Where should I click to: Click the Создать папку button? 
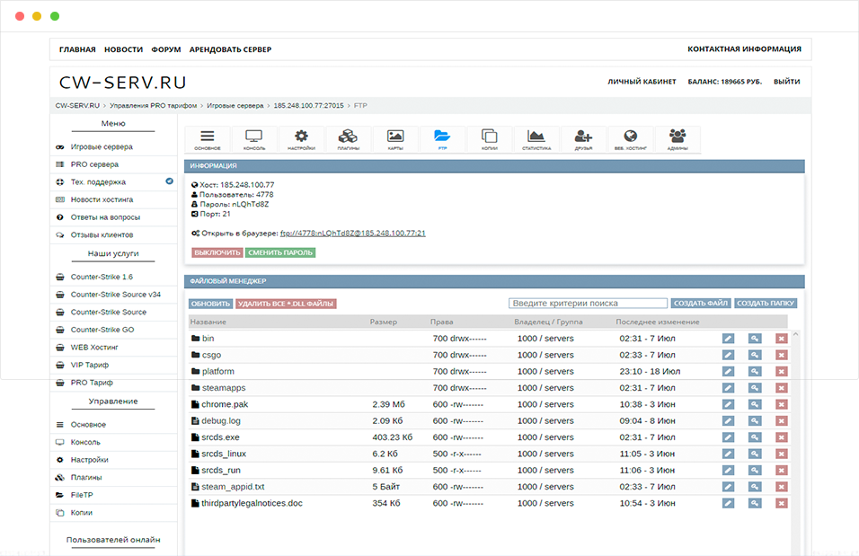pos(766,304)
